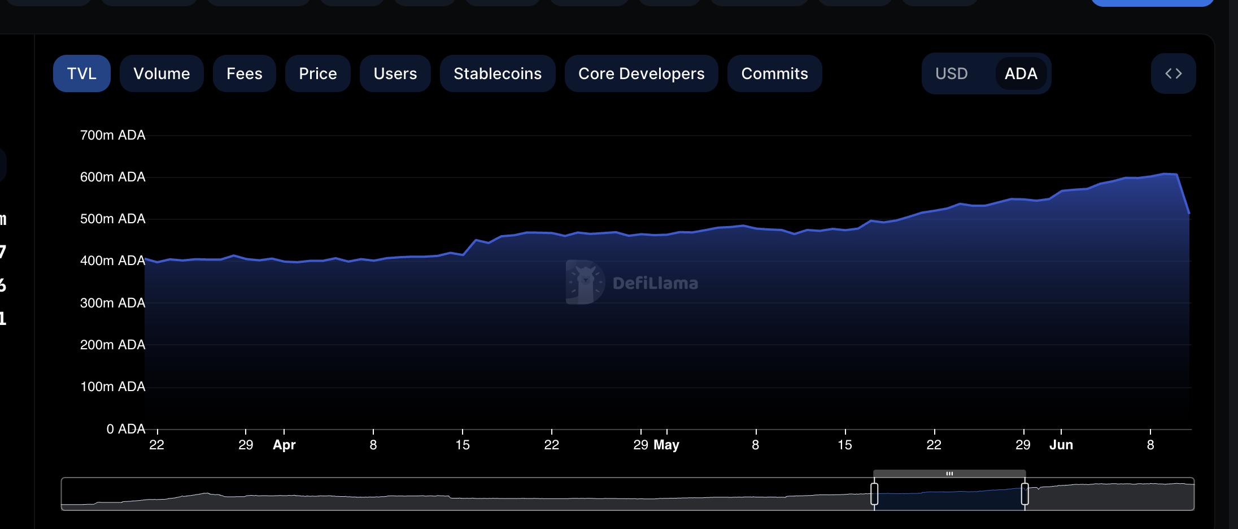Show the Commits chart
The height and width of the screenshot is (529, 1238).
click(x=774, y=73)
